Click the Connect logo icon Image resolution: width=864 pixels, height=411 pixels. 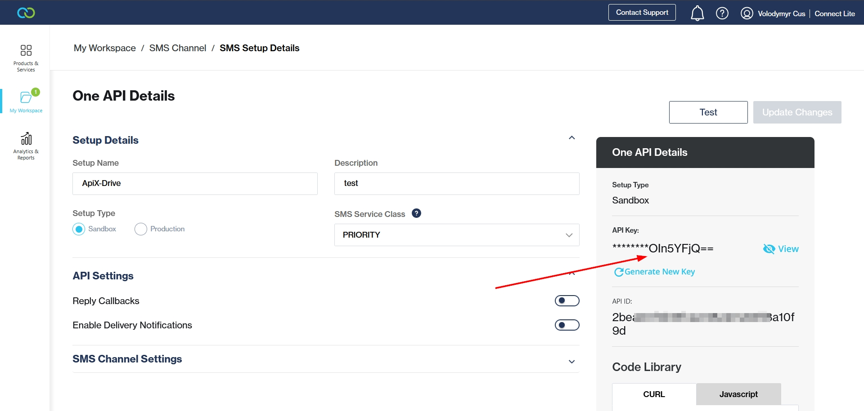26,13
